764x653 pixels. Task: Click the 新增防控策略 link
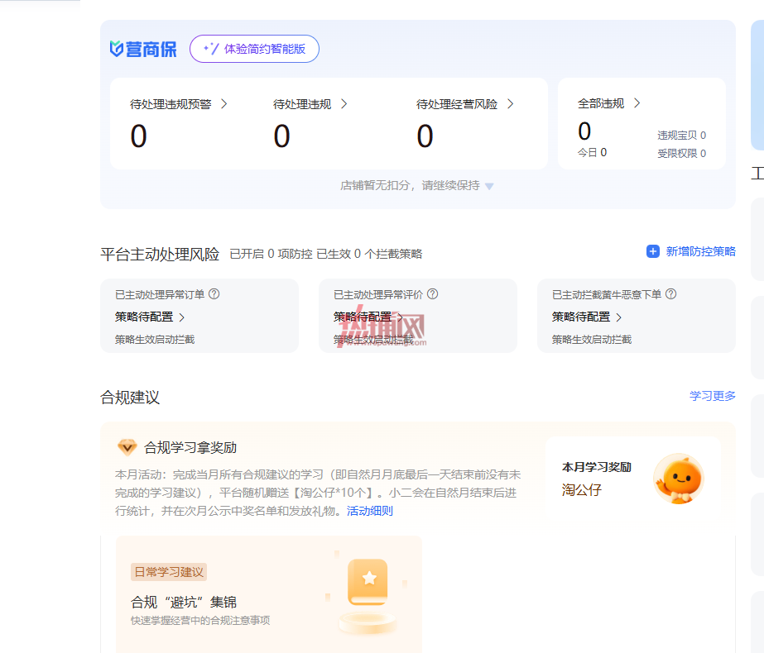coord(700,251)
